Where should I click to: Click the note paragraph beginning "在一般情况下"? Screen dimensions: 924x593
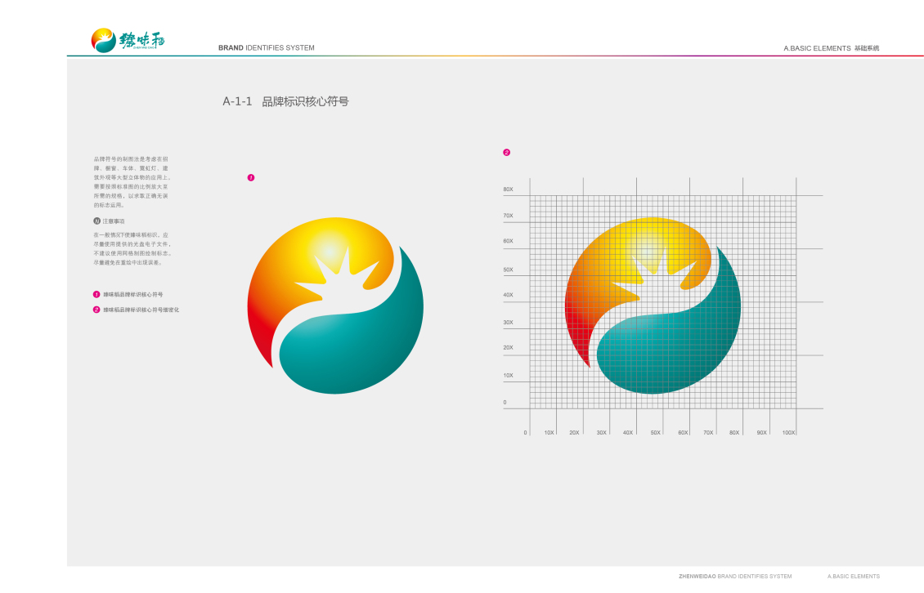pyautogui.click(x=132, y=248)
